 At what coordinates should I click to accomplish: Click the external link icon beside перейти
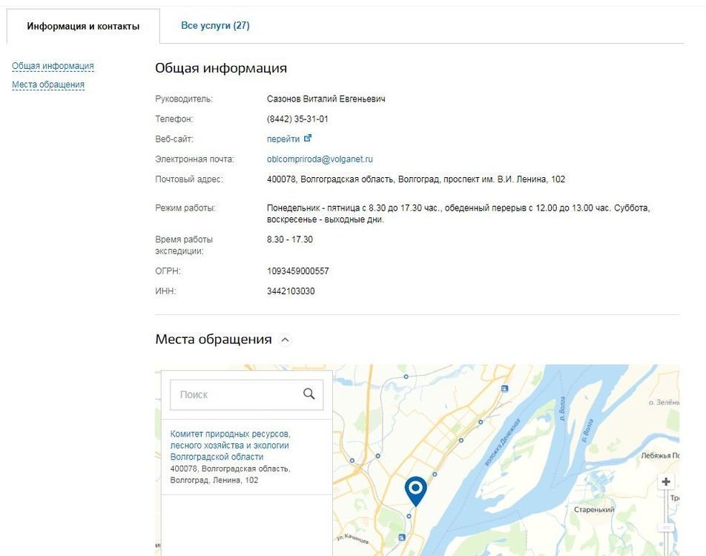pos(308,139)
